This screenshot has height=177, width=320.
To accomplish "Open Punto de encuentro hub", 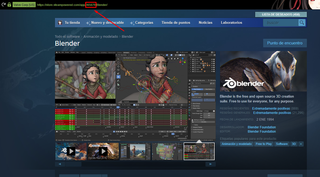I will (285, 43).
